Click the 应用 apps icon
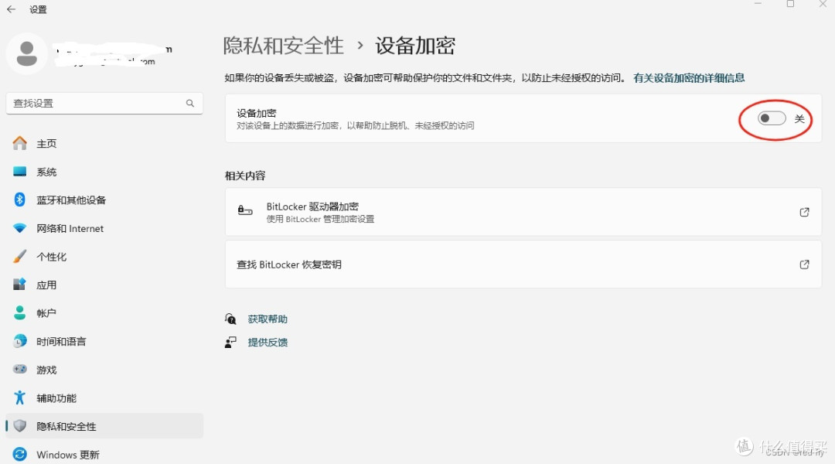Screen dimensions: 835x464 click(19, 285)
